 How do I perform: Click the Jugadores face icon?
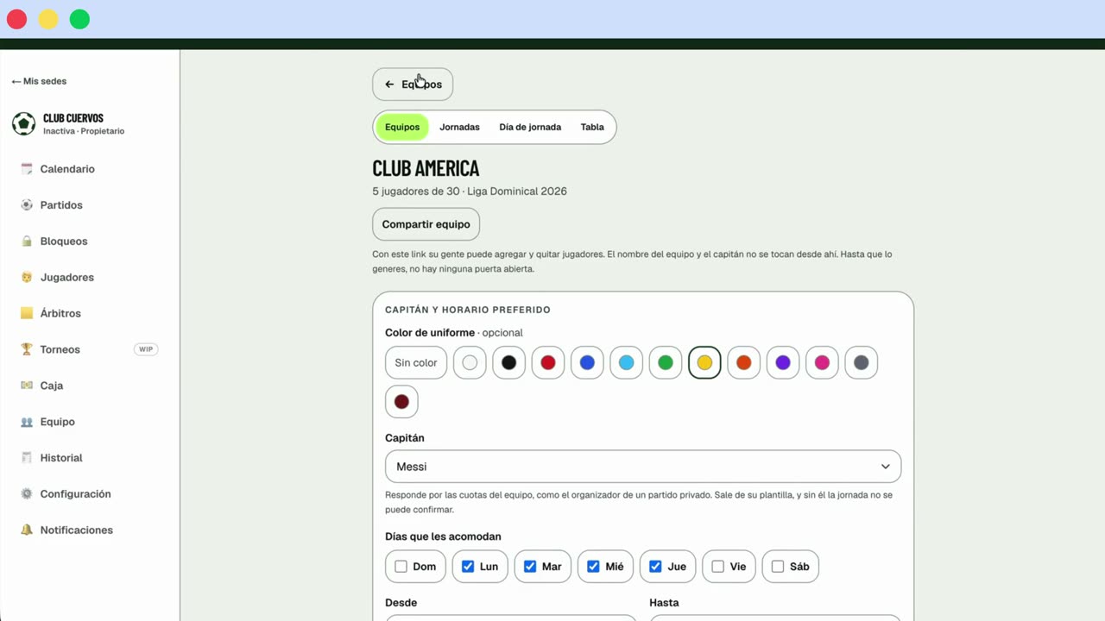tap(27, 278)
